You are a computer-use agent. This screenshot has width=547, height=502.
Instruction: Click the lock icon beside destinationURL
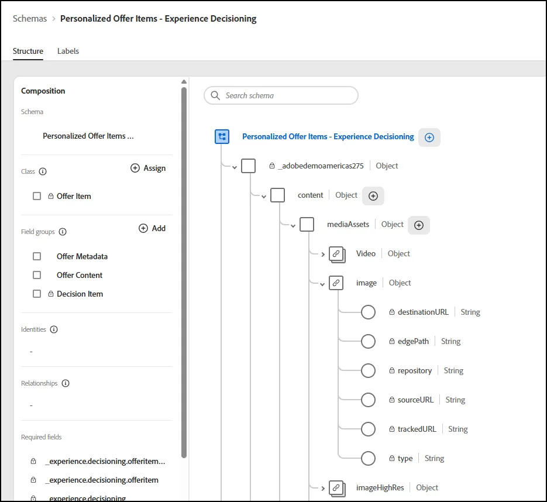pyautogui.click(x=392, y=312)
